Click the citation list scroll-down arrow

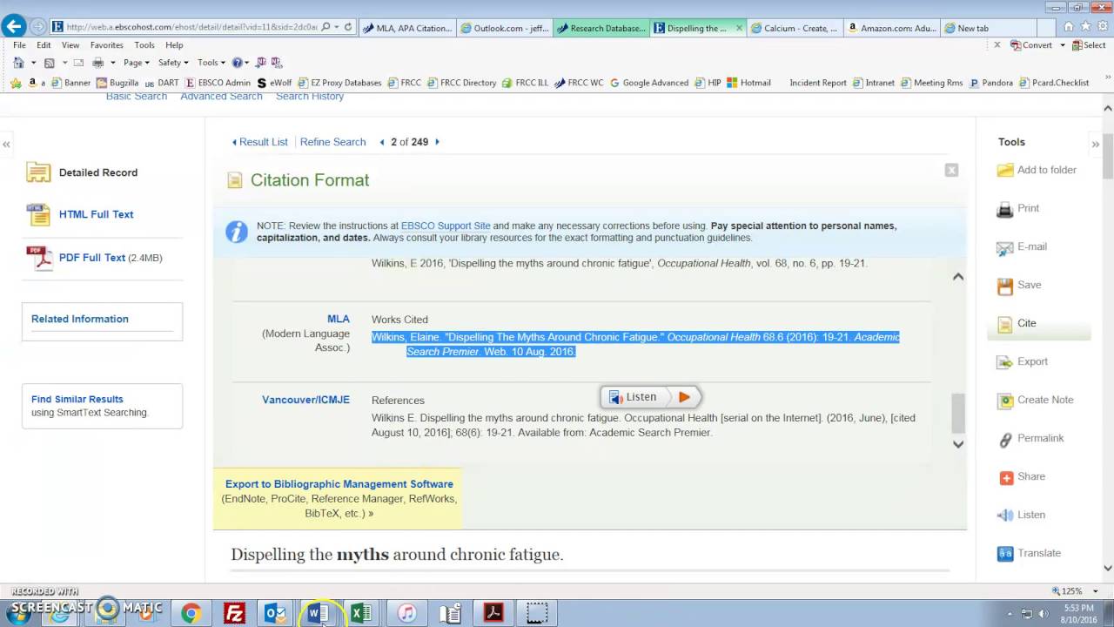pos(957,444)
